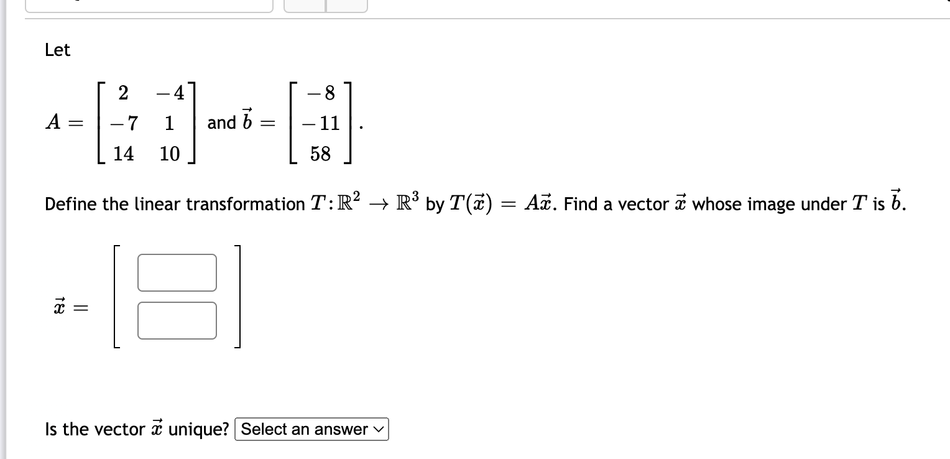This screenshot has width=950, height=459.
Task: Choose an answer for vector uniqueness question
Action: pos(311,429)
